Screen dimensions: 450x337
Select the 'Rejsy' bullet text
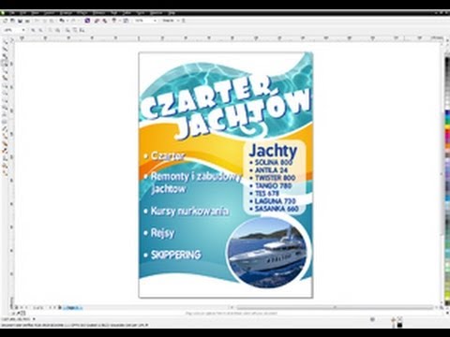click(x=162, y=233)
